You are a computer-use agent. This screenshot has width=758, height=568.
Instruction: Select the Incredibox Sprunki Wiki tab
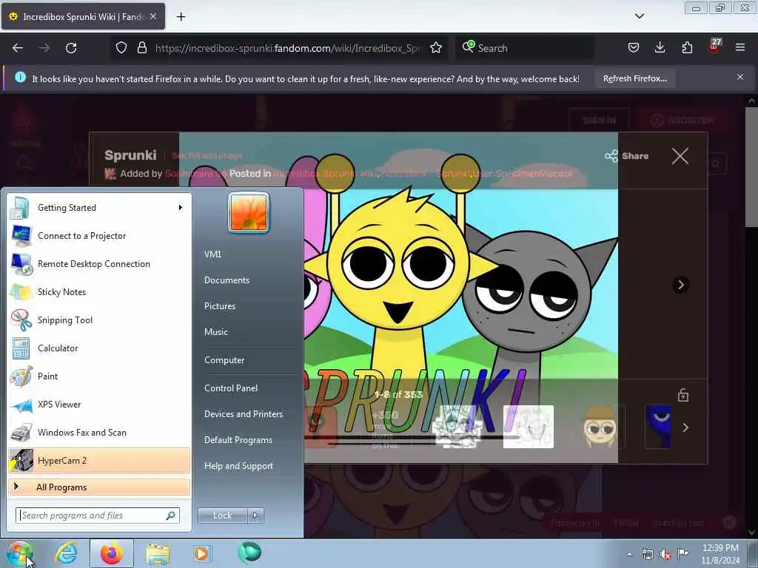tap(83, 16)
